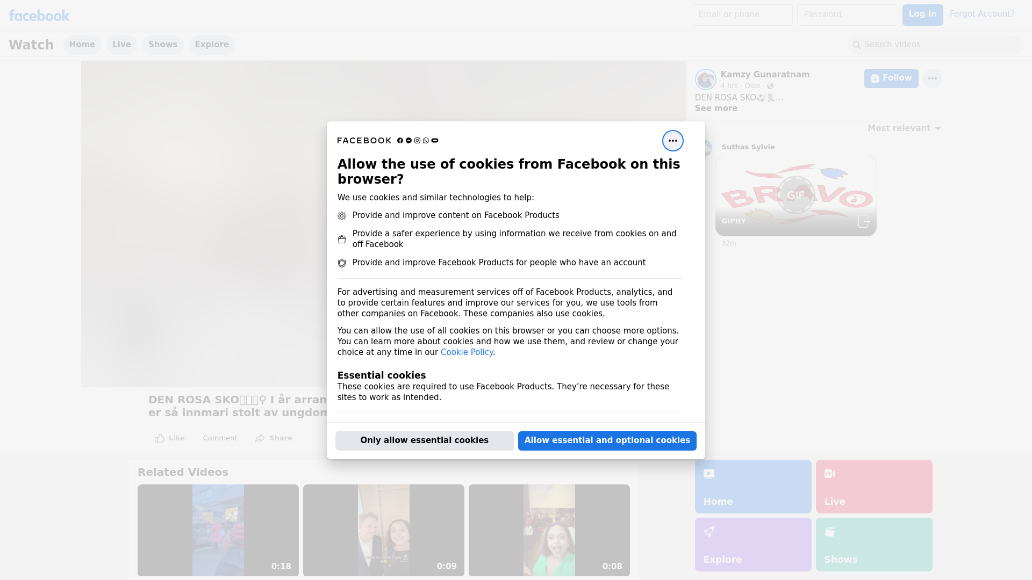
Task: Expand the Most relevant comment sorting dropdown
Action: click(x=904, y=128)
